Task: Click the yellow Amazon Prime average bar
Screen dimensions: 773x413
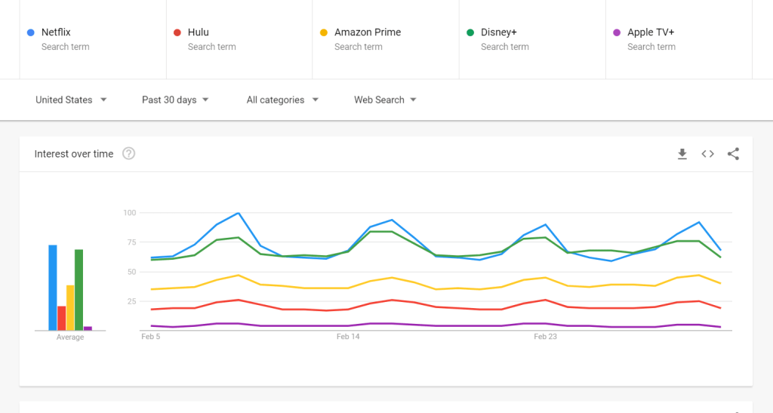Action: (70, 307)
